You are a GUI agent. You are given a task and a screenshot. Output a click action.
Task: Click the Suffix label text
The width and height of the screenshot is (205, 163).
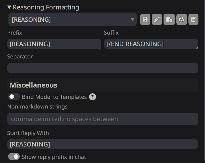tap(111, 33)
